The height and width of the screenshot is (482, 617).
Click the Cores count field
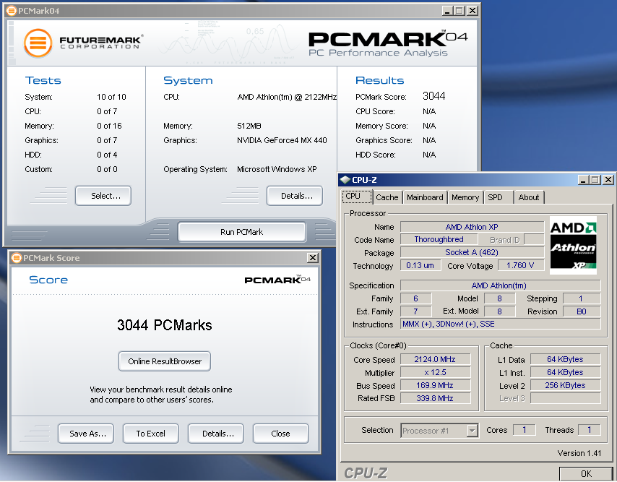click(524, 430)
